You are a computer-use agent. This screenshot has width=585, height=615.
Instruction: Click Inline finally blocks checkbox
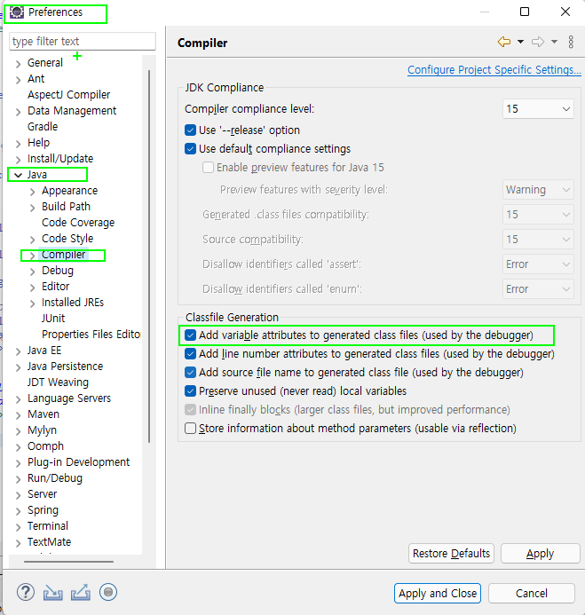click(x=190, y=409)
